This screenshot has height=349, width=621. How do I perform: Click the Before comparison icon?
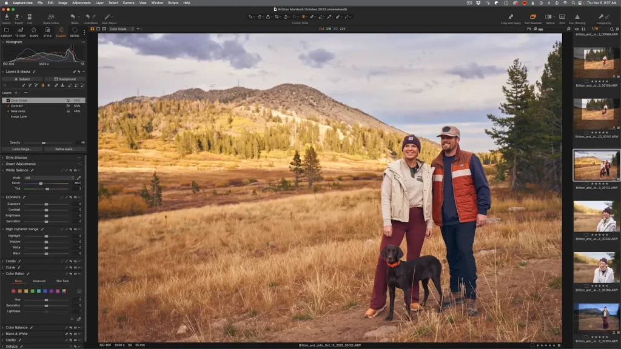(x=548, y=17)
